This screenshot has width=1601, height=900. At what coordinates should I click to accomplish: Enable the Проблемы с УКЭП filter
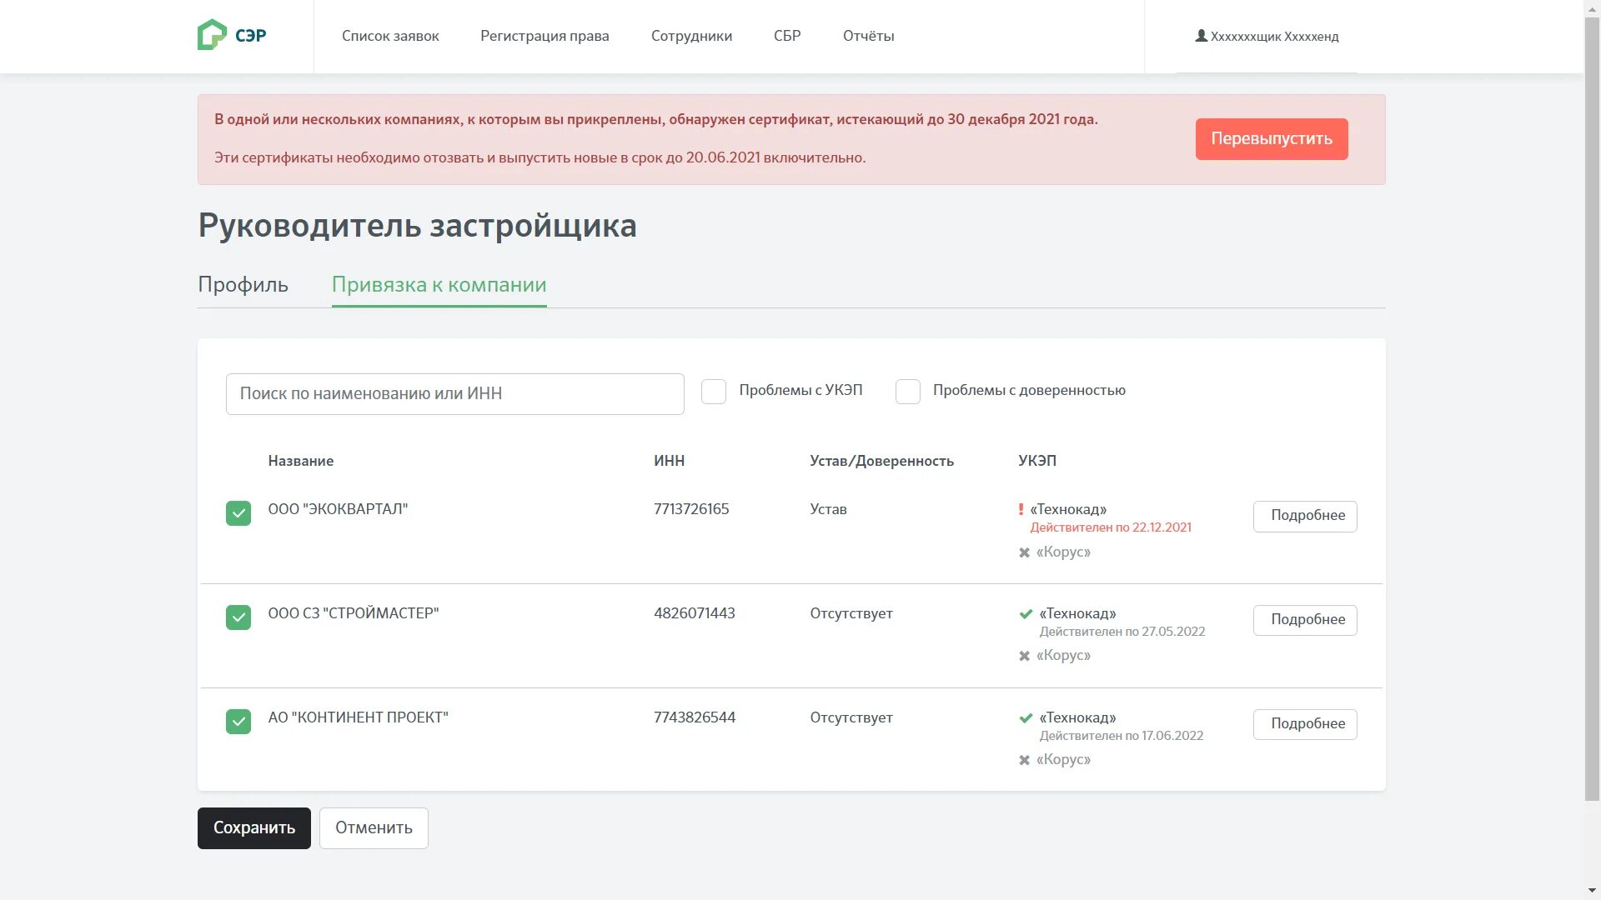[714, 392]
